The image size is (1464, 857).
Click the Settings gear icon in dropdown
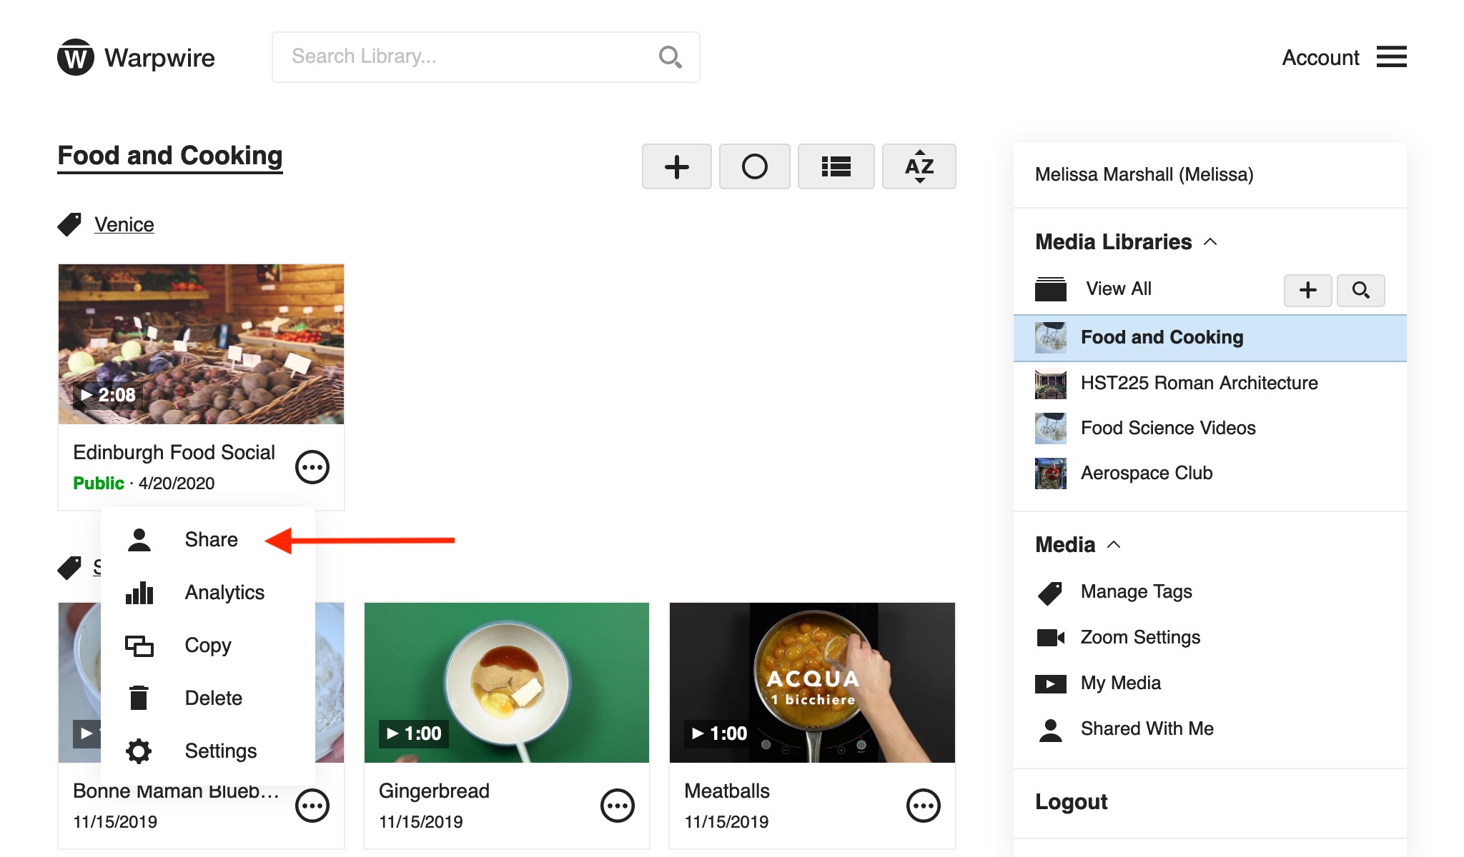[138, 751]
